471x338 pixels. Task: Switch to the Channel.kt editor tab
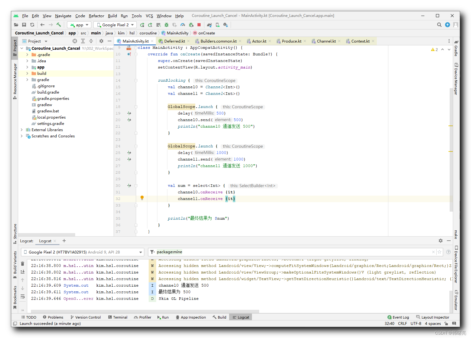(x=326, y=41)
